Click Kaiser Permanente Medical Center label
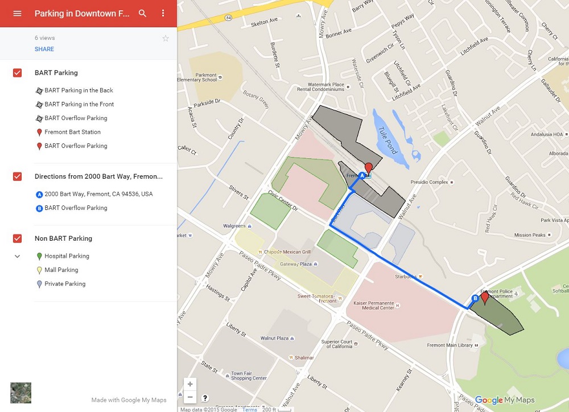 coord(374,305)
